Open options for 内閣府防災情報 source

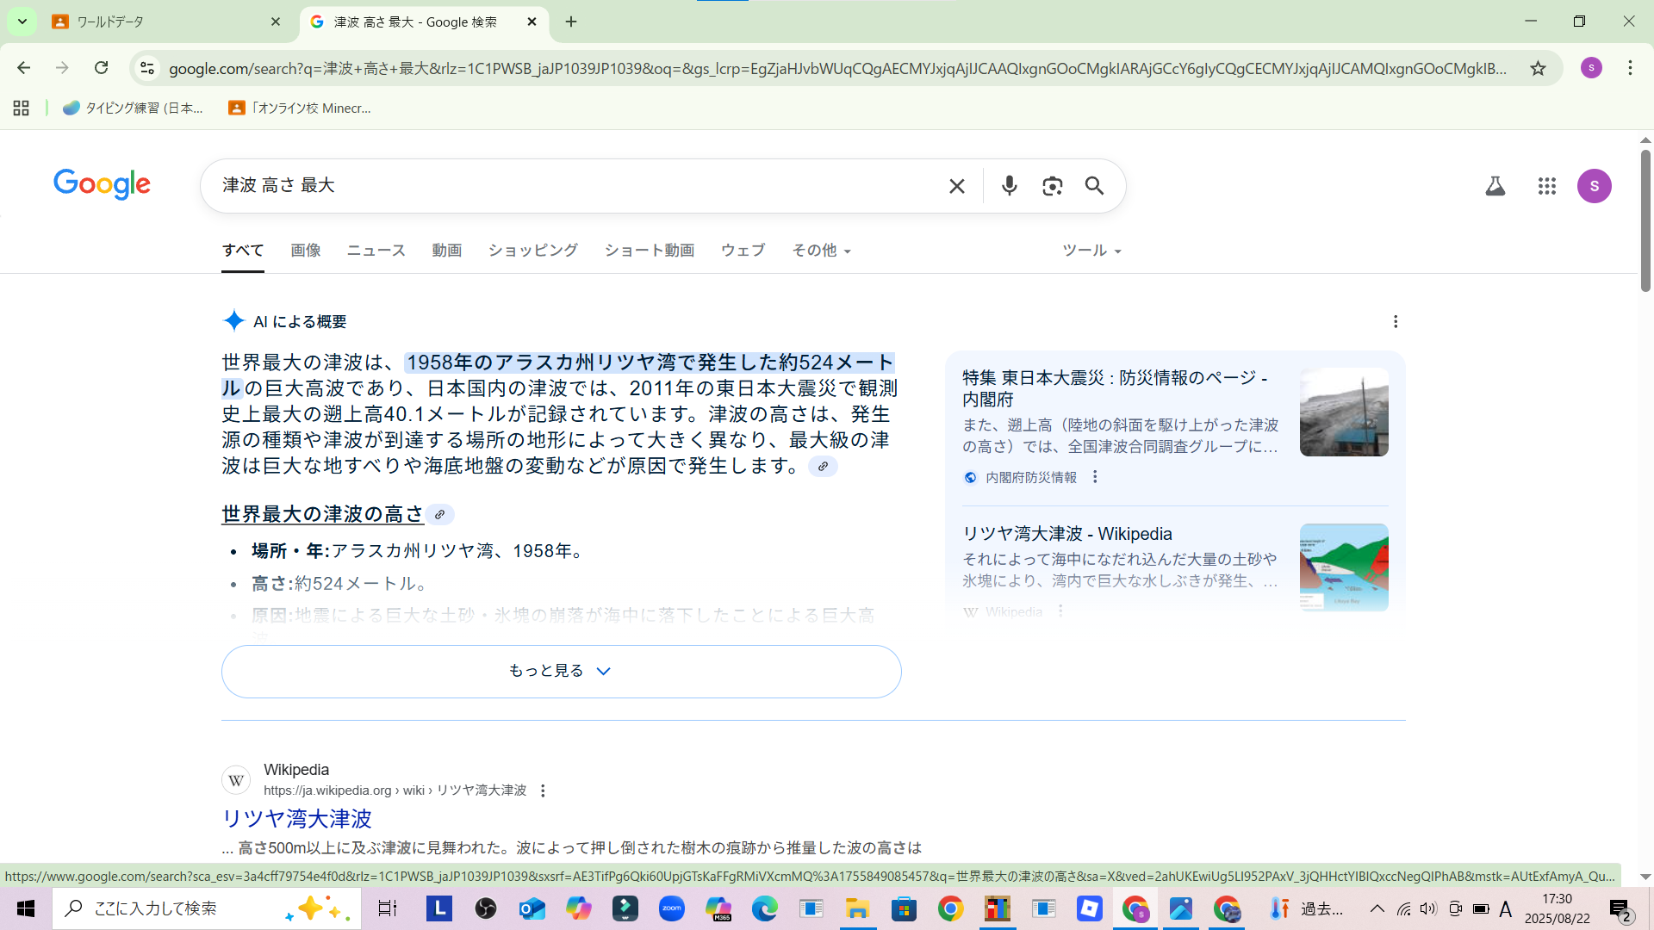point(1095,477)
